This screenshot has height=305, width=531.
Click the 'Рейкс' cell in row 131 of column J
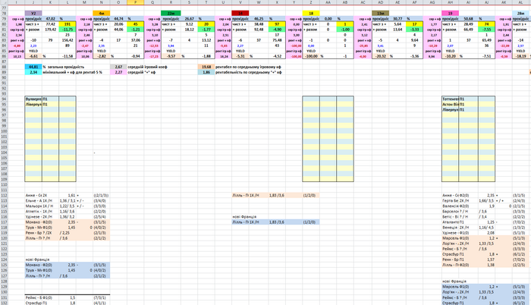33,297
